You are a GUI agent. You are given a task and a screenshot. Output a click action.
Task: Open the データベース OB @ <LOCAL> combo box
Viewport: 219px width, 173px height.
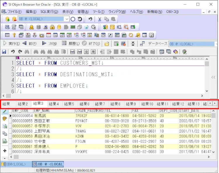(x=193, y=44)
